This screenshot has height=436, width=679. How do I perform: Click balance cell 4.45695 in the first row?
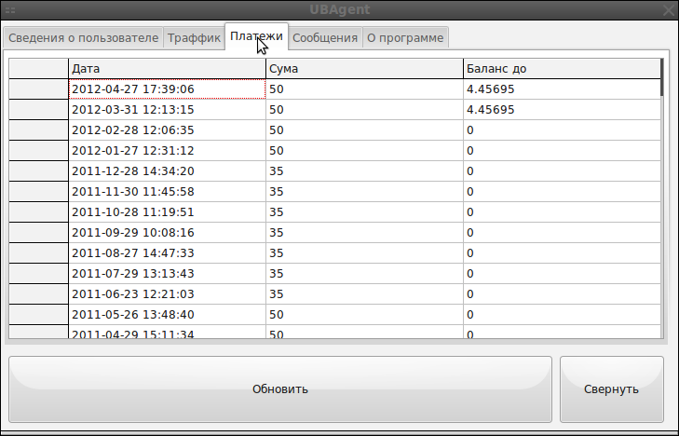pos(561,89)
